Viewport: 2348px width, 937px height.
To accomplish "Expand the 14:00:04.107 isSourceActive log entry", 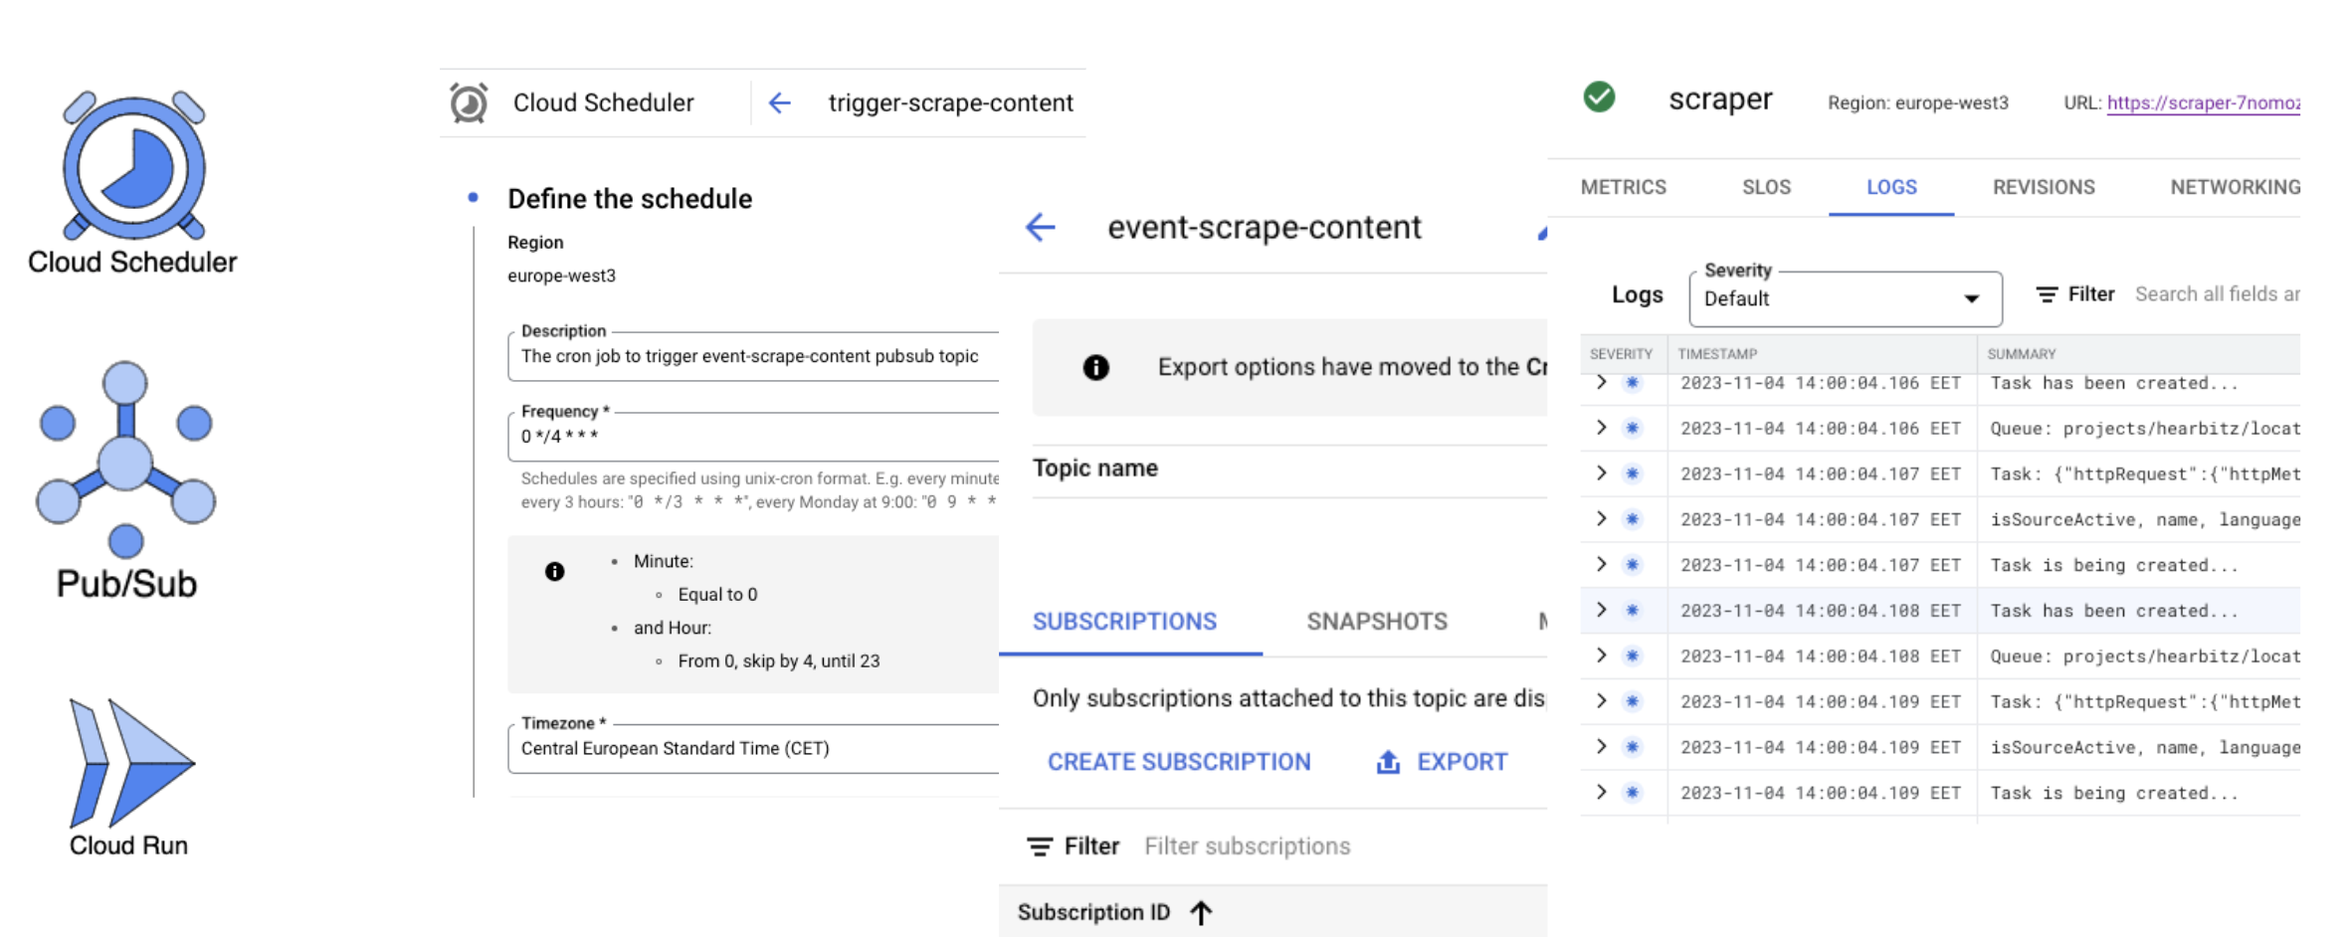I will pyautogui.click(x=1601, y=518).
